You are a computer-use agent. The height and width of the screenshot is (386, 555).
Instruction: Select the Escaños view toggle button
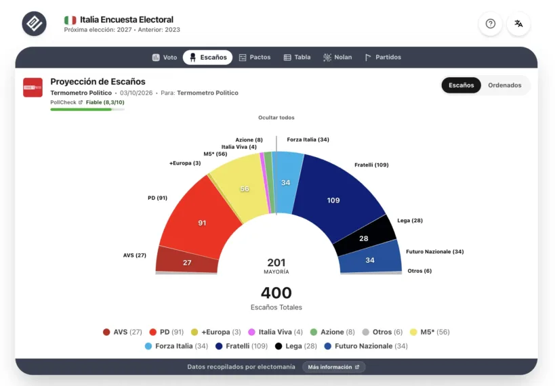pyautogui.click(x=461, y=85)
